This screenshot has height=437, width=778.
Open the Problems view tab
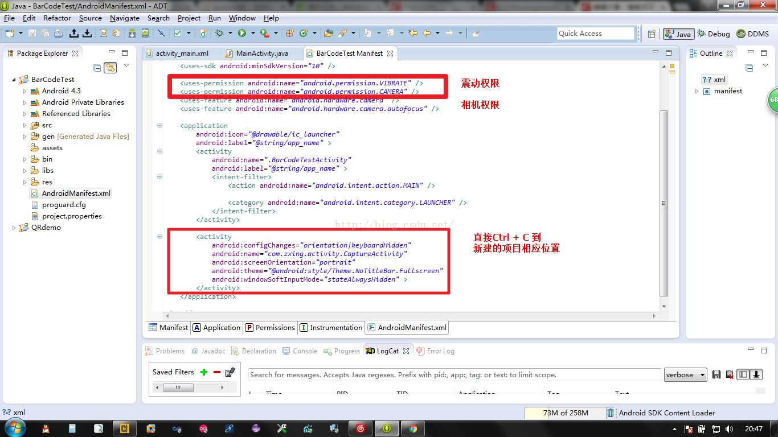click(x=165, y=351)
